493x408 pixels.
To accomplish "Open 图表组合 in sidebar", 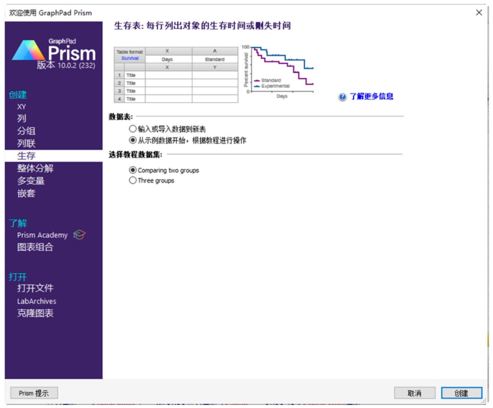I will [35, 247].
